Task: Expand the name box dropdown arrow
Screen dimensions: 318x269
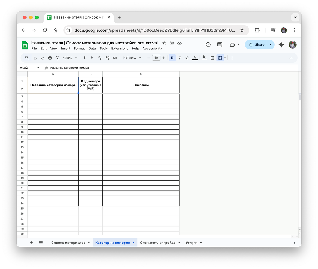Action: [x=38, y=68]
